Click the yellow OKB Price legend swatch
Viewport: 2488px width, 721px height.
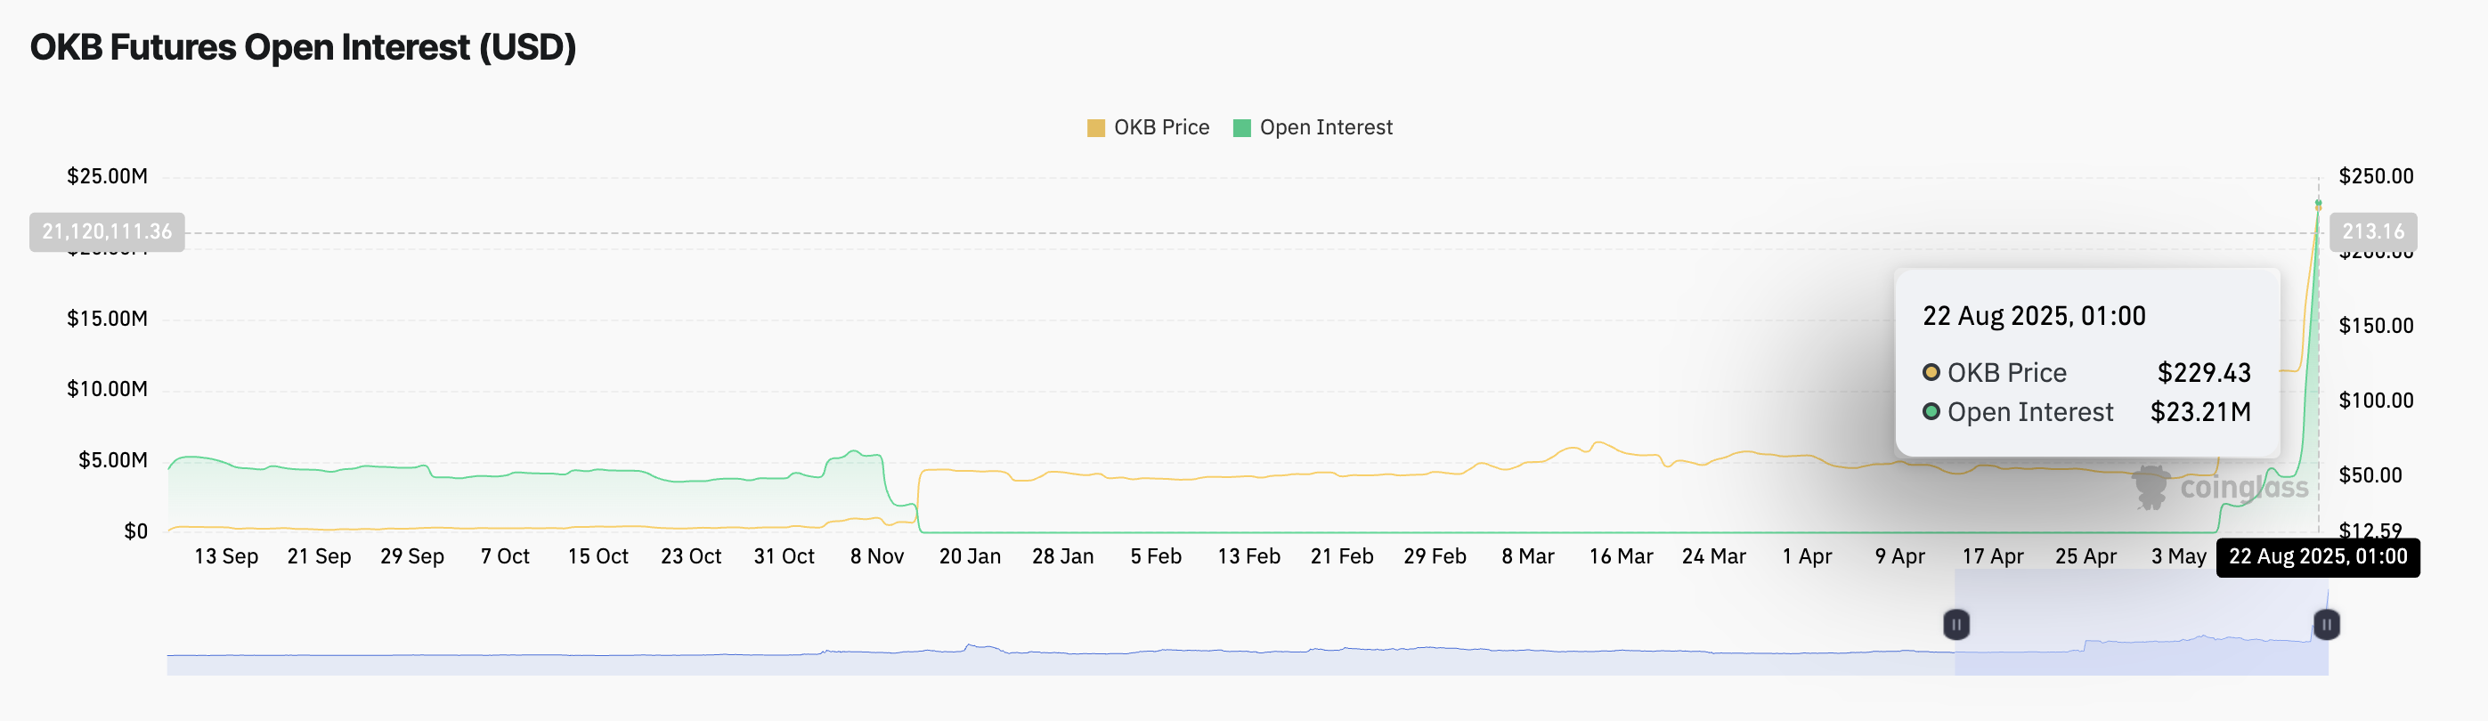tap(1095, 127)
